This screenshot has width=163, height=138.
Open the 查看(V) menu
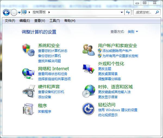point(40,21)
